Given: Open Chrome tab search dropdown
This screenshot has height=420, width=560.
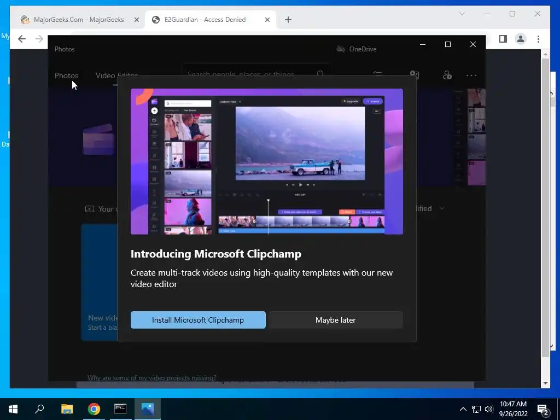Looking at the screenshot, I should pyautogui.click(x=462, y=14).
